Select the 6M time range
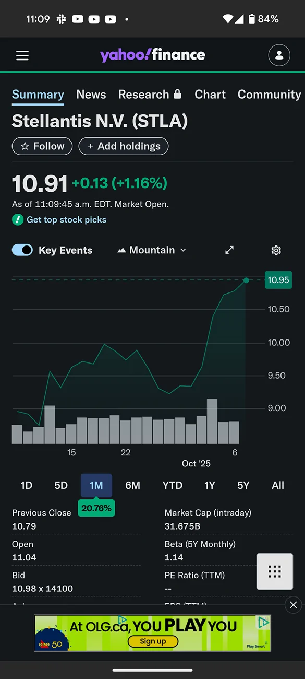The image size is (305, 679). point(133,485)
